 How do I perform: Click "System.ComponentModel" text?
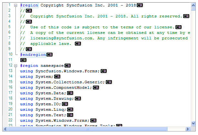[63, 88]
